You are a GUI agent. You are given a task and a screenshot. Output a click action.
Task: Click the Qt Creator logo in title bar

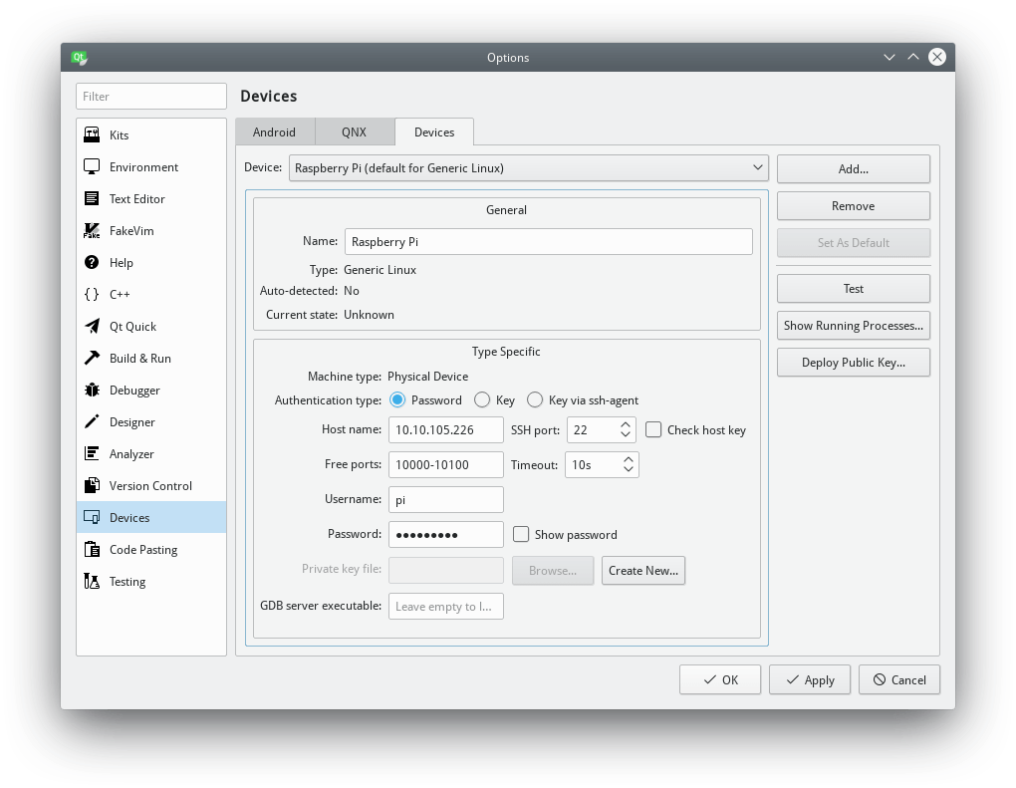pyautogui.click(x=79, y=58)
